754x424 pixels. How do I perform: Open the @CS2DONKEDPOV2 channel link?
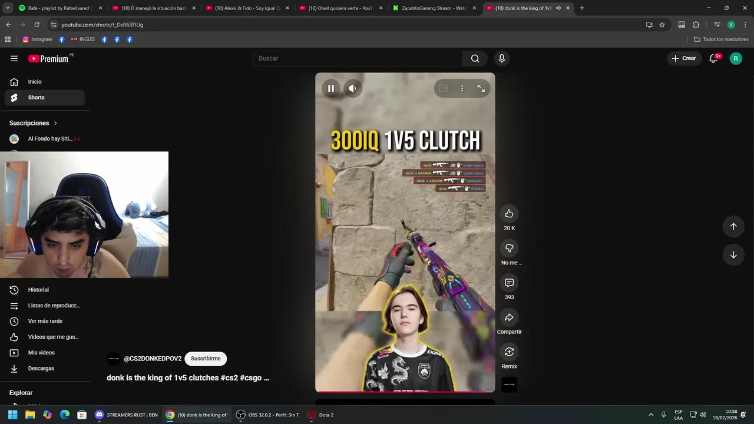(x=153, y=359)
